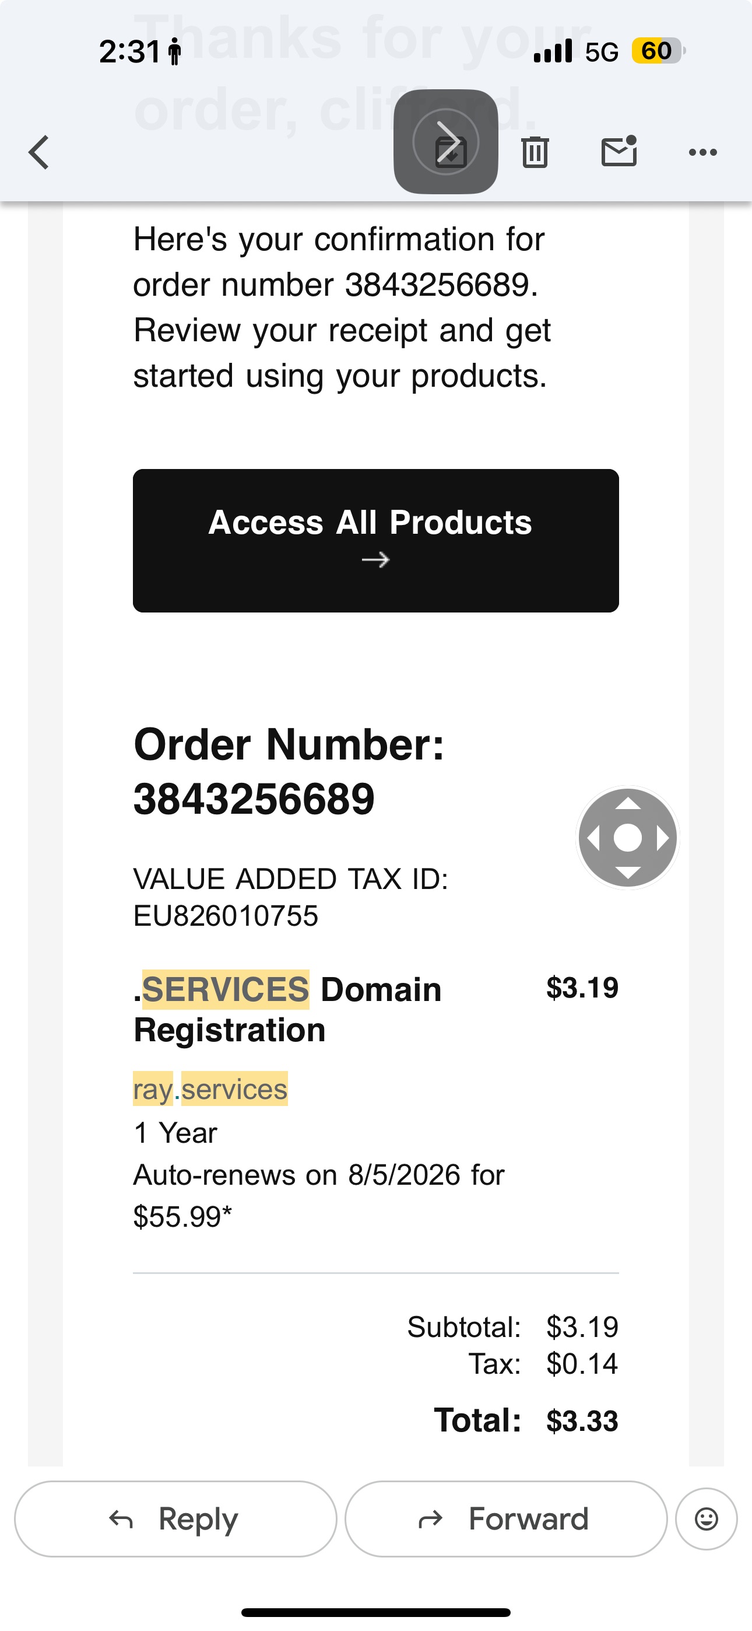Tap the home indicator bar at bottom
This screenshot has width=752, height=1631.
coord(376,1613)
